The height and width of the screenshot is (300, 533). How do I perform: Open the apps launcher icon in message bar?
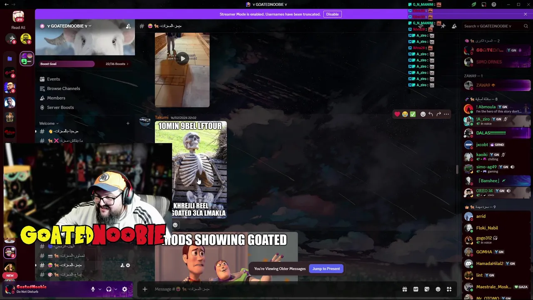tap(449, 289)
